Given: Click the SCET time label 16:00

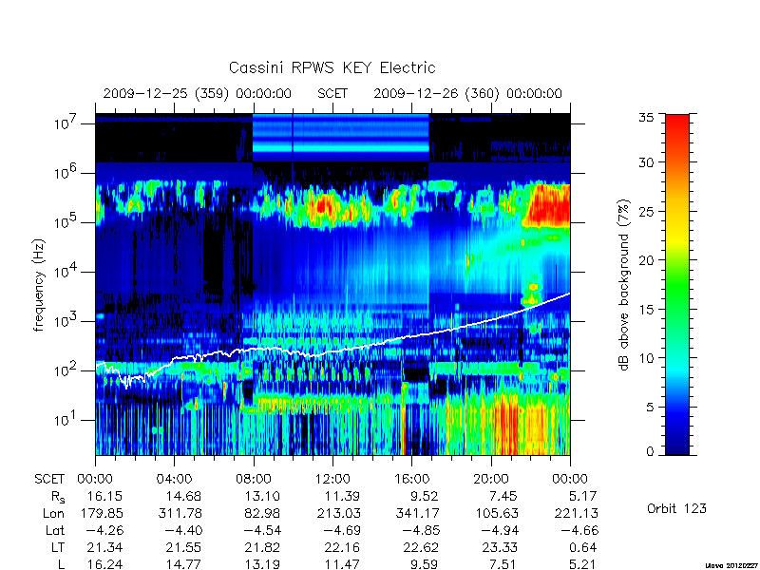Looking at the screenshot, I should [x=411, y=480].
